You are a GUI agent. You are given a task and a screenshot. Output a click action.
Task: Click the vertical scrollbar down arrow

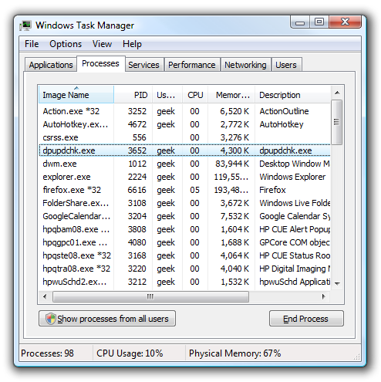(x=337, y=283)
